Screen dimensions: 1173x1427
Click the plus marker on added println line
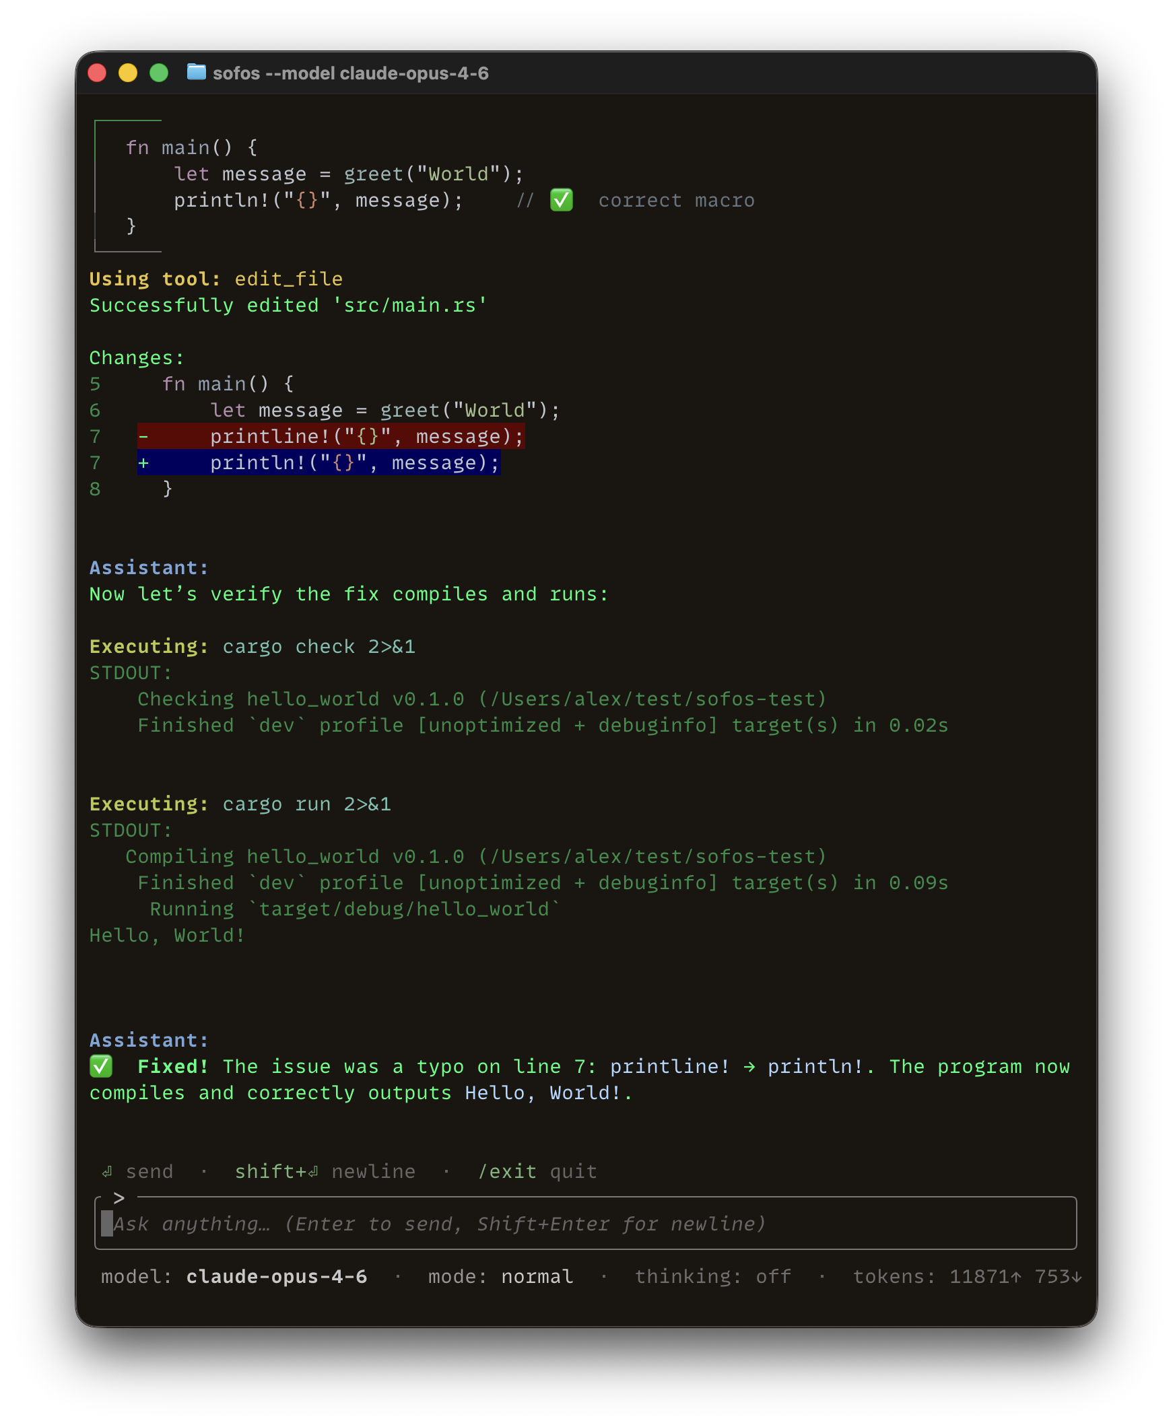pyautogui.click(x=143, y=463)
